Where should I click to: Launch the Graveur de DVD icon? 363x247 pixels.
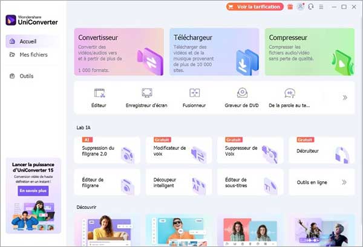(242, 93)
